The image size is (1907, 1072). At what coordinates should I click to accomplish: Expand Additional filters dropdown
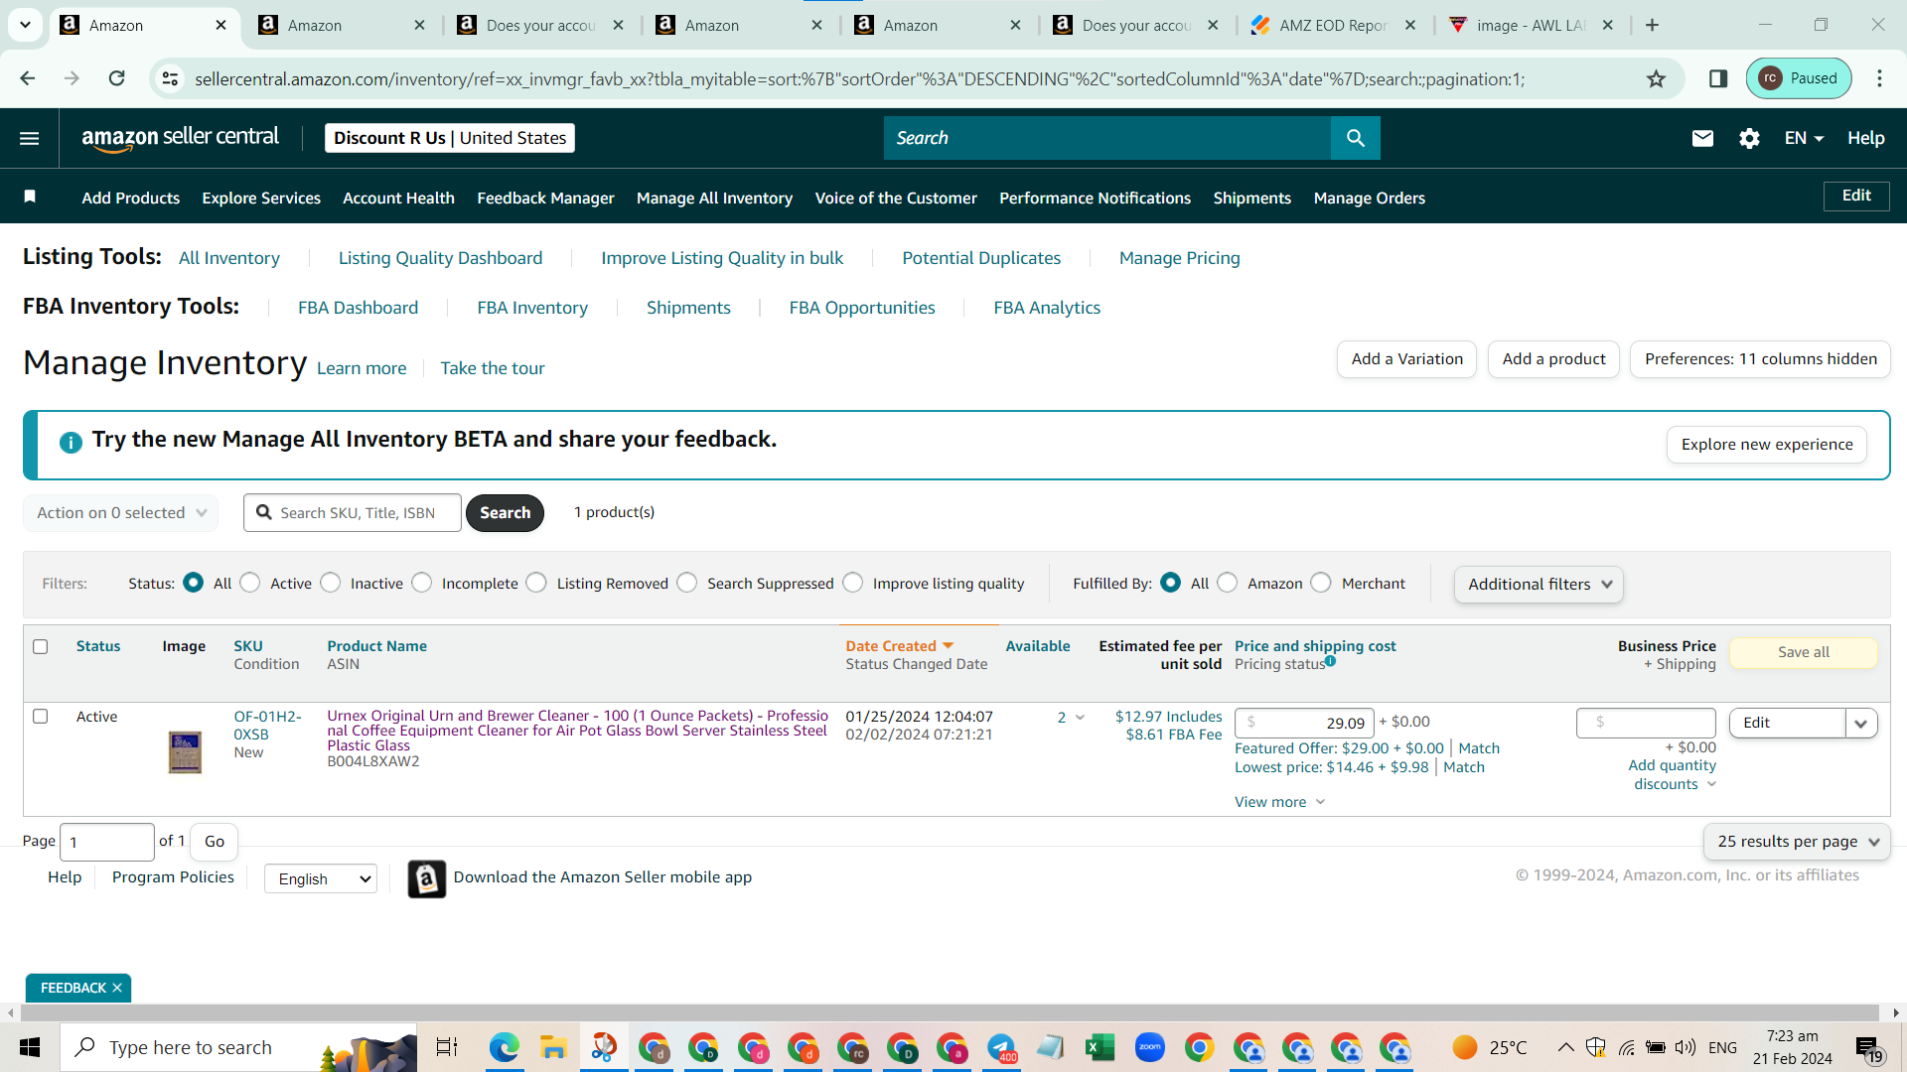coord(1539,585)
